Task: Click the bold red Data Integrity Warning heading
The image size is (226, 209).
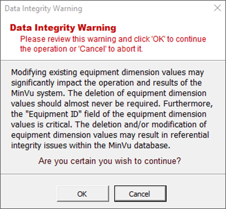Action: point(63,28)
